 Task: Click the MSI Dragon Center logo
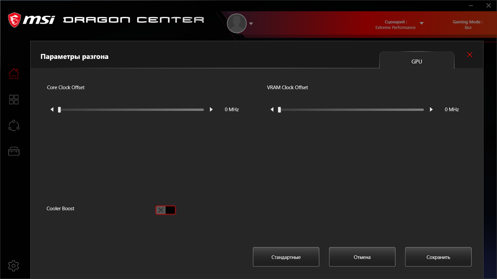click(106, 20)
